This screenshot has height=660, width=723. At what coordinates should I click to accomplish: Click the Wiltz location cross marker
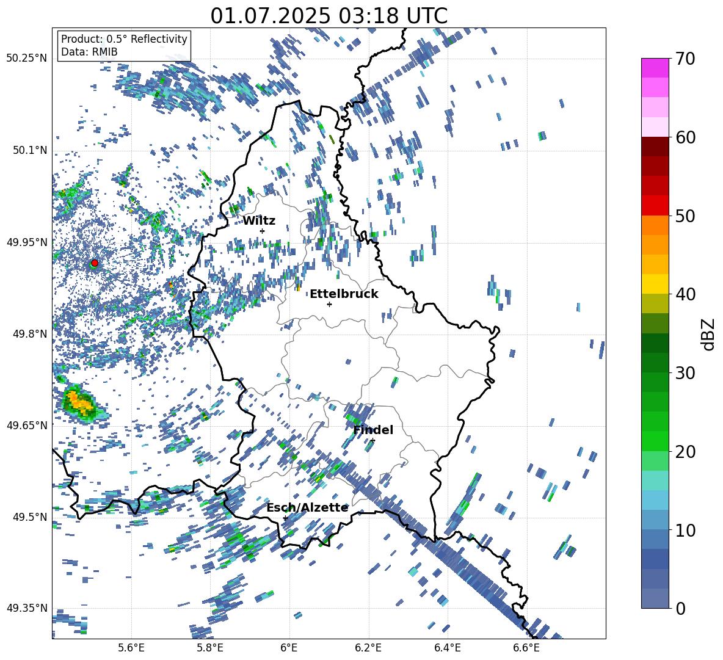tap(263, 231)
